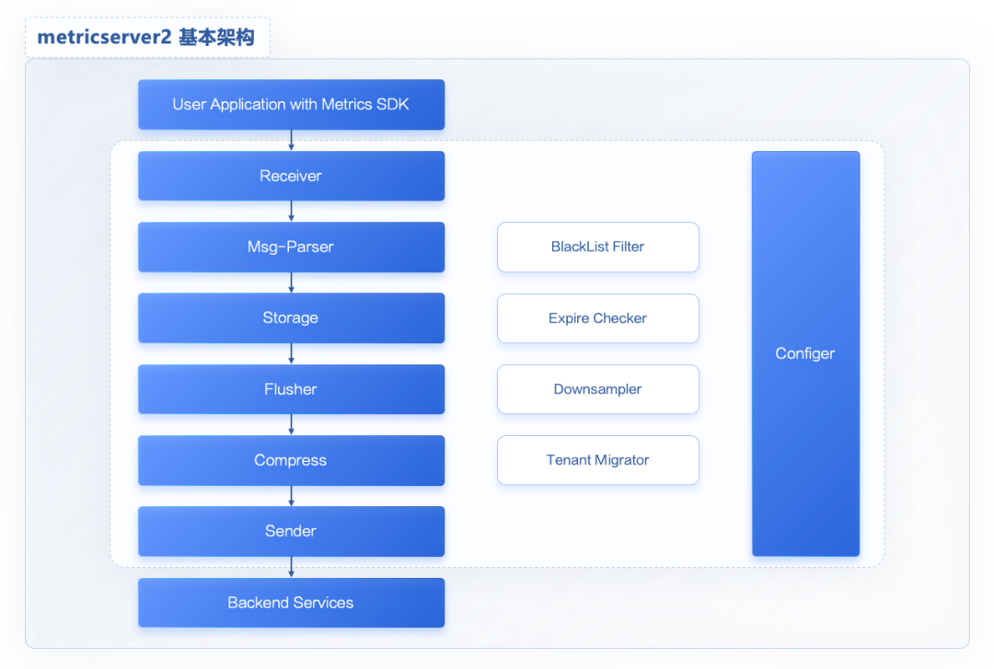Click the Storage block
994x669 pixels.
291,317
